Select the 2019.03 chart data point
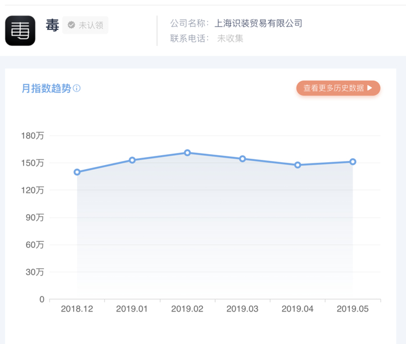The width and height of the screenshot is (406, 344). click(242, 159)
